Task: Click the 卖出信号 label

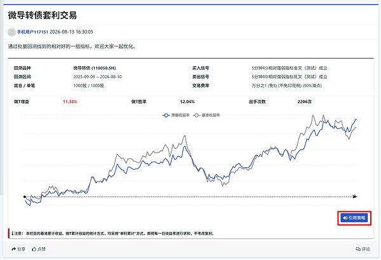Action: click(201, 77)
